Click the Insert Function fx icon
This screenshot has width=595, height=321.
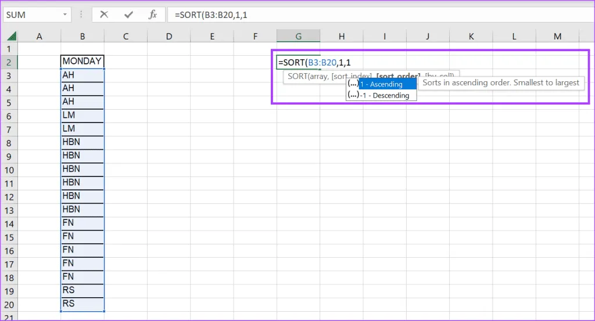point(153,15)
